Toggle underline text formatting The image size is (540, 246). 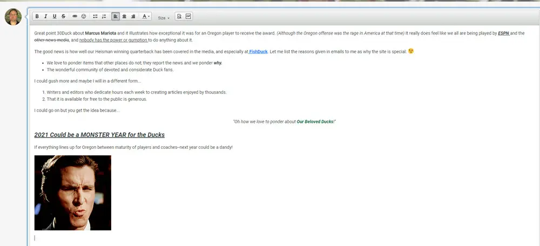tap(55, 17)
